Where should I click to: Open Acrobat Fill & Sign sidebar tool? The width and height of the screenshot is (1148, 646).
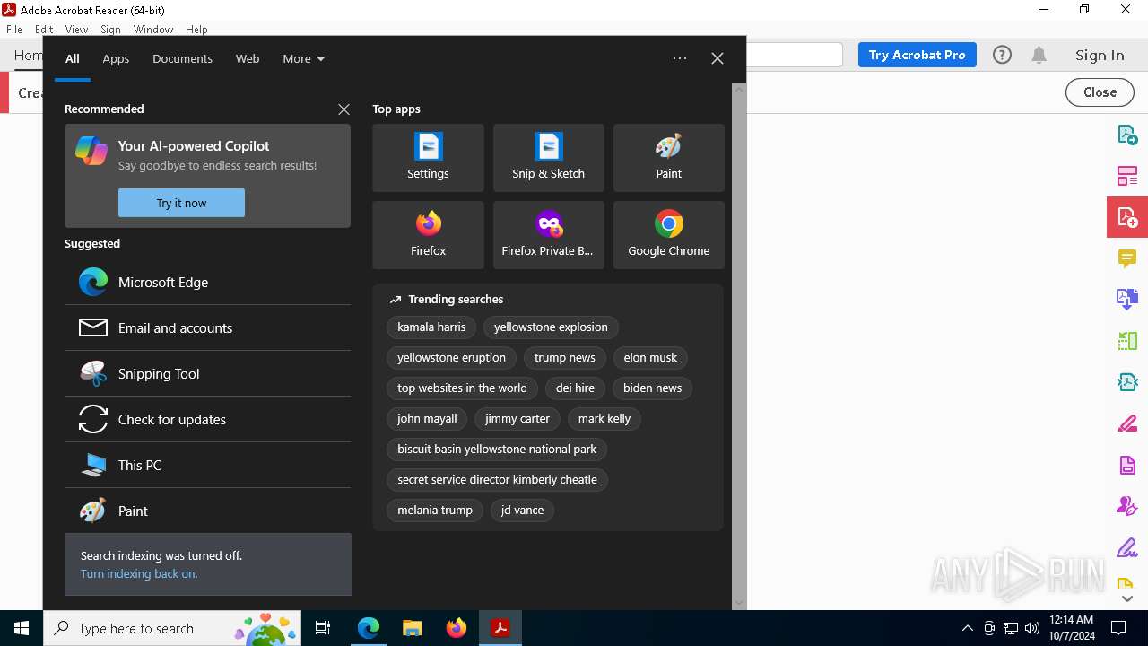tap(1127, 547)
